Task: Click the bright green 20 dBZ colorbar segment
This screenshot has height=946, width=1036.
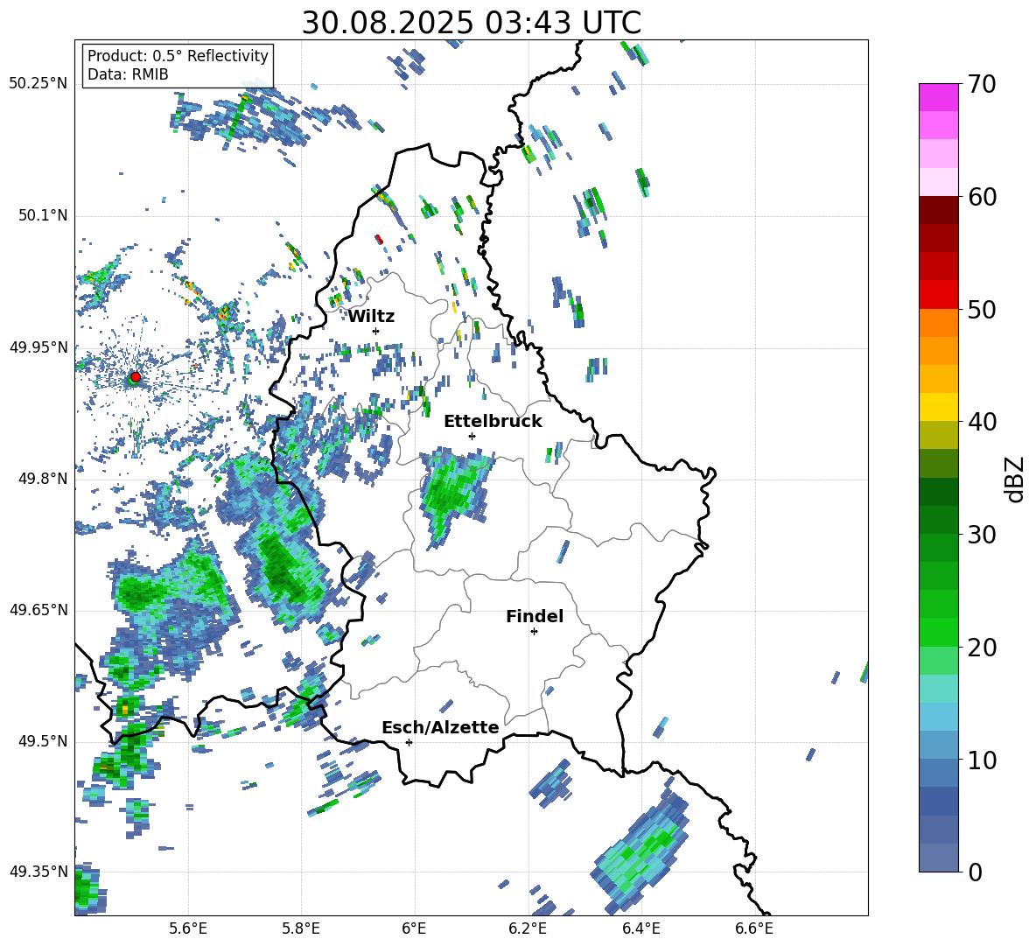Action: click(938, 632)
